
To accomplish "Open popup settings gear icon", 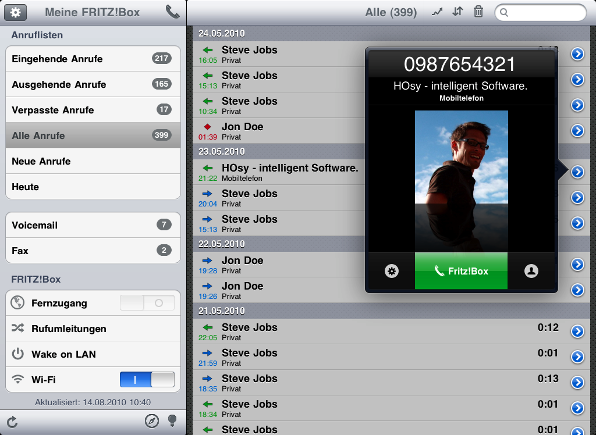I will coord(392,271).
